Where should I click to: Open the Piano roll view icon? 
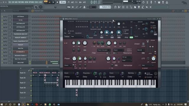click(119, 7)
